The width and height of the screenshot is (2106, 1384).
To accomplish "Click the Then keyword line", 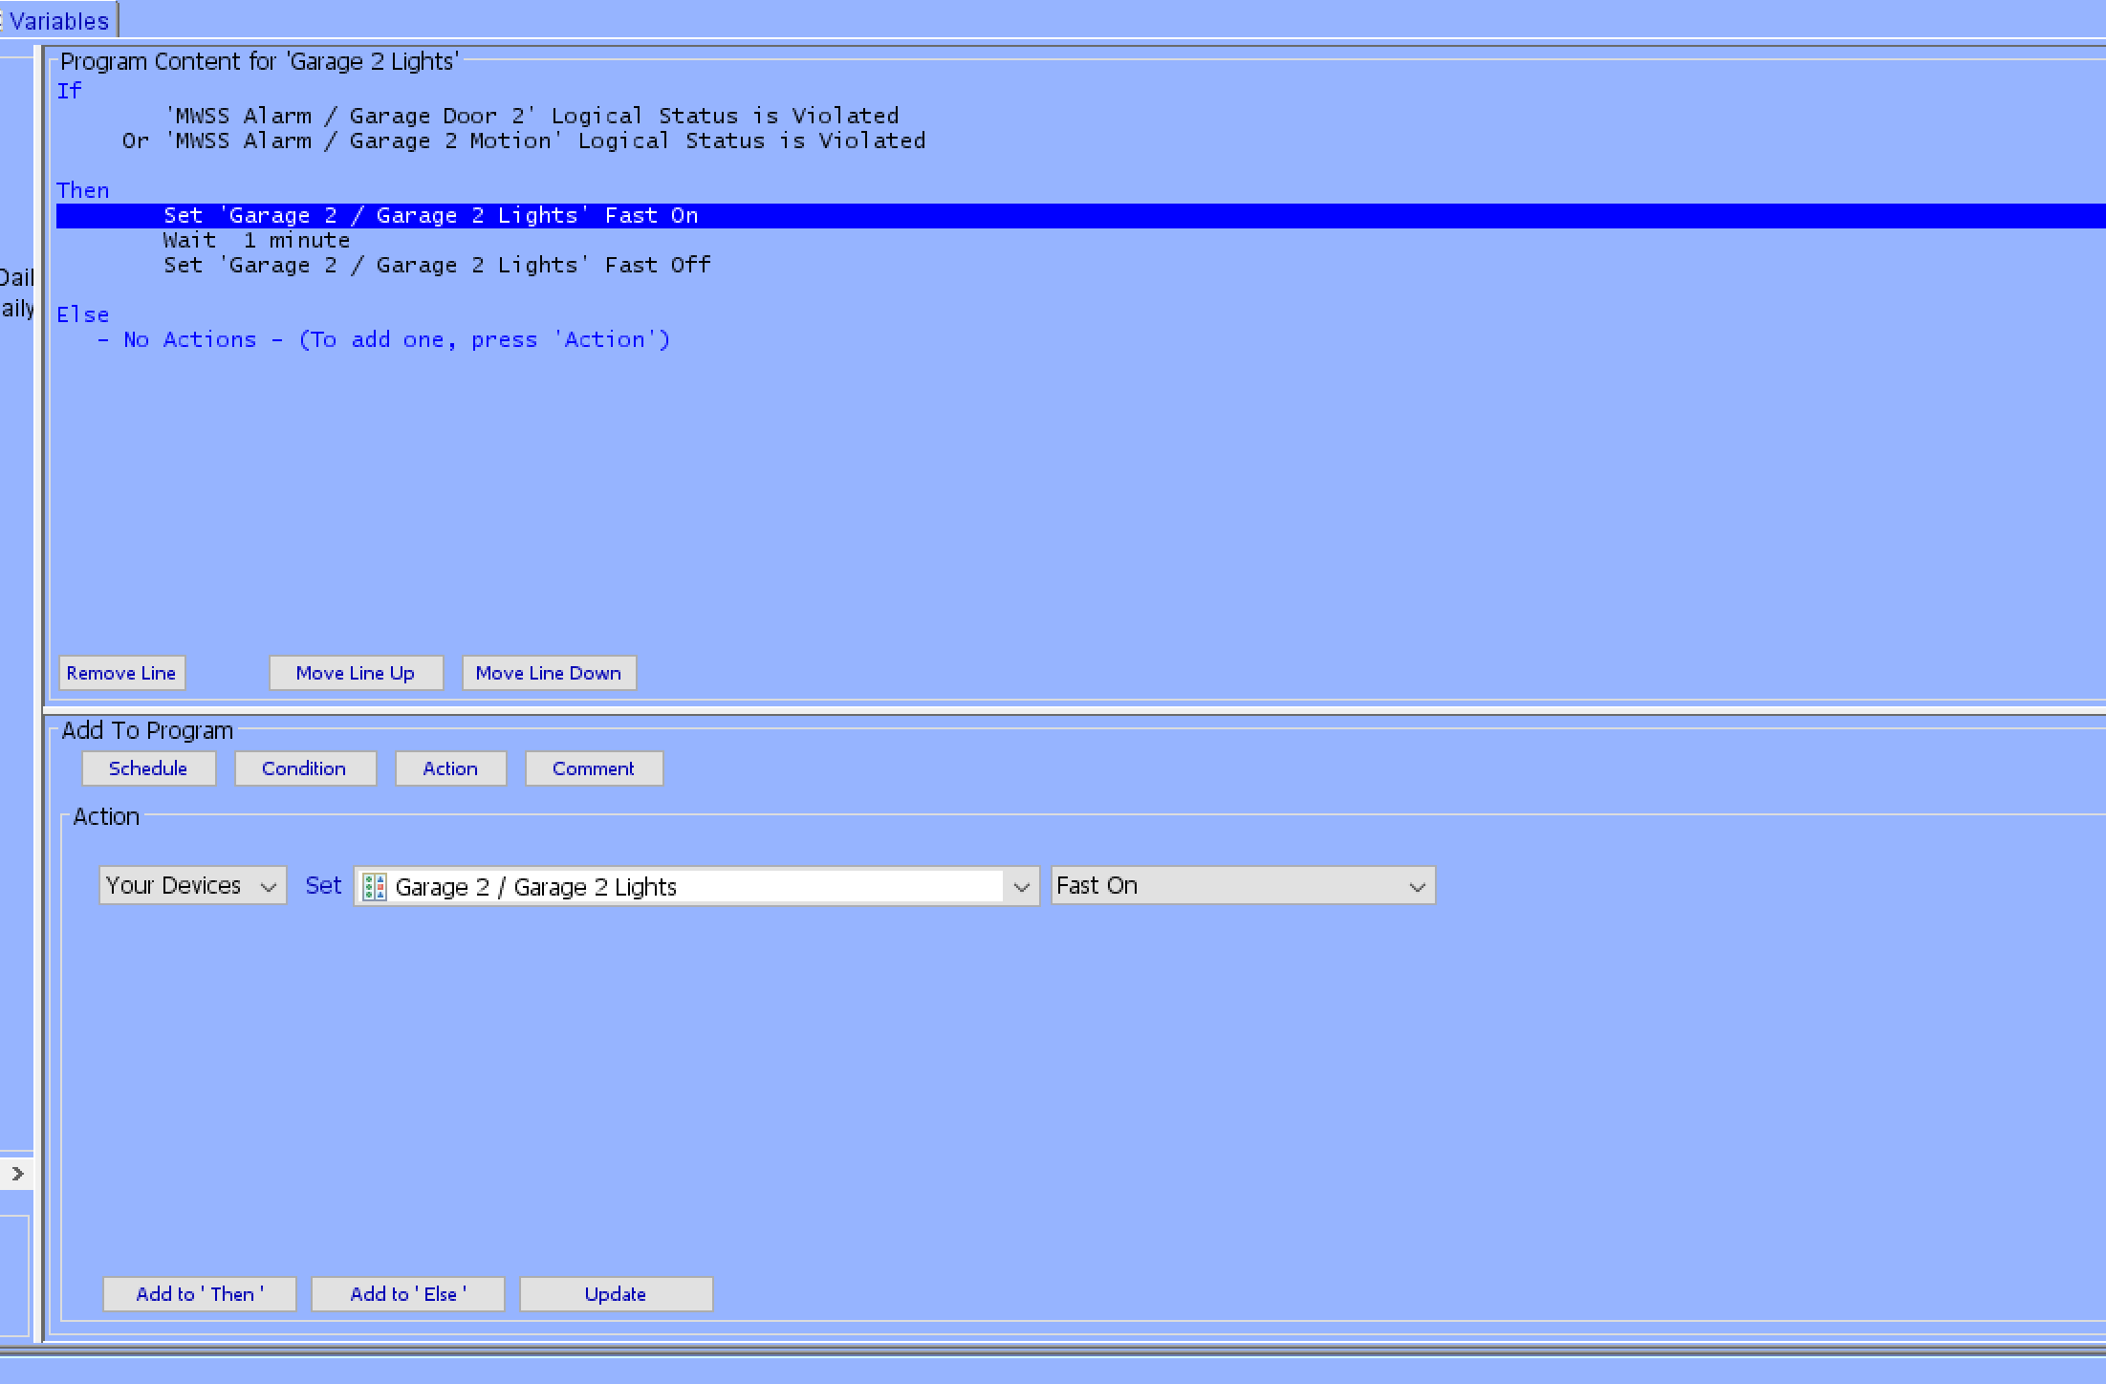I will (83, 191).
